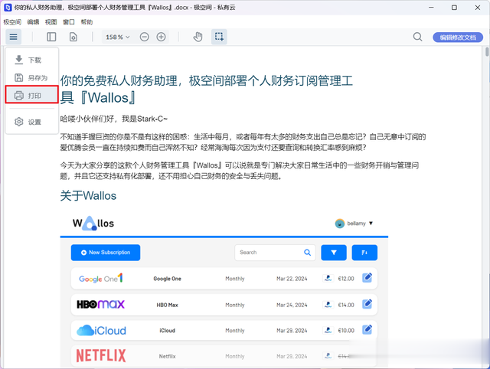Choose 另存为 from the dropdown menu

tap(32, 78)
